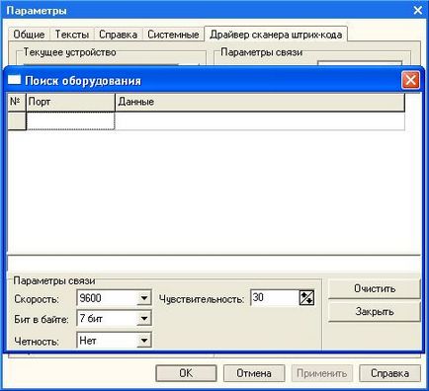Click the Очистить button

point(375,288)
